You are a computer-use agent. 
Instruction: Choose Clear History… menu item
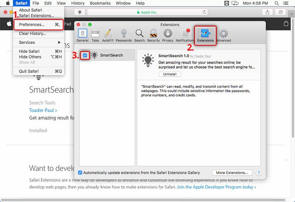[39, 34]
